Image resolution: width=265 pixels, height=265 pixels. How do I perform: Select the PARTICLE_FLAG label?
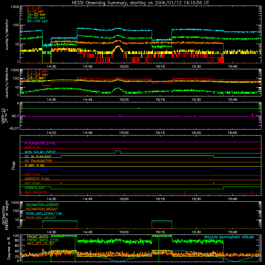tap(37, 179)
